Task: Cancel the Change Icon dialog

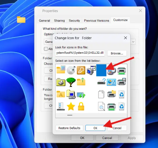Action: pyautogui.click(x=117, y=128)
